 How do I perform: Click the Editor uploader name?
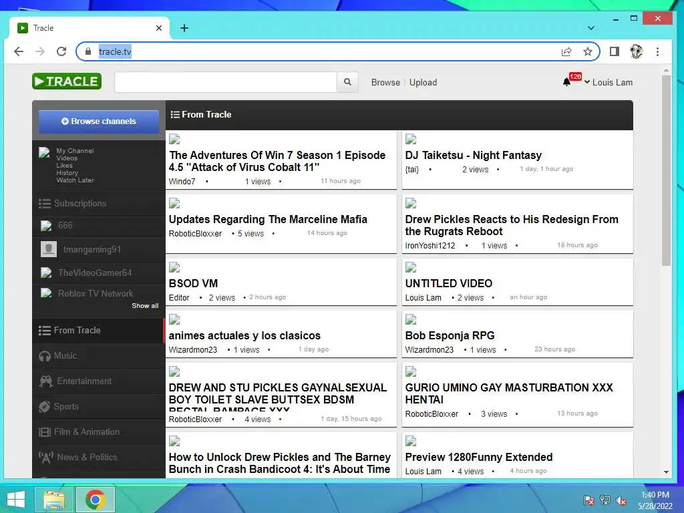click(x=179, y=298)
